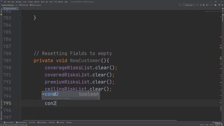Click the UTF-8 encoding status indicator
Screen dimensions: 224x126
(x=211, y=125)
